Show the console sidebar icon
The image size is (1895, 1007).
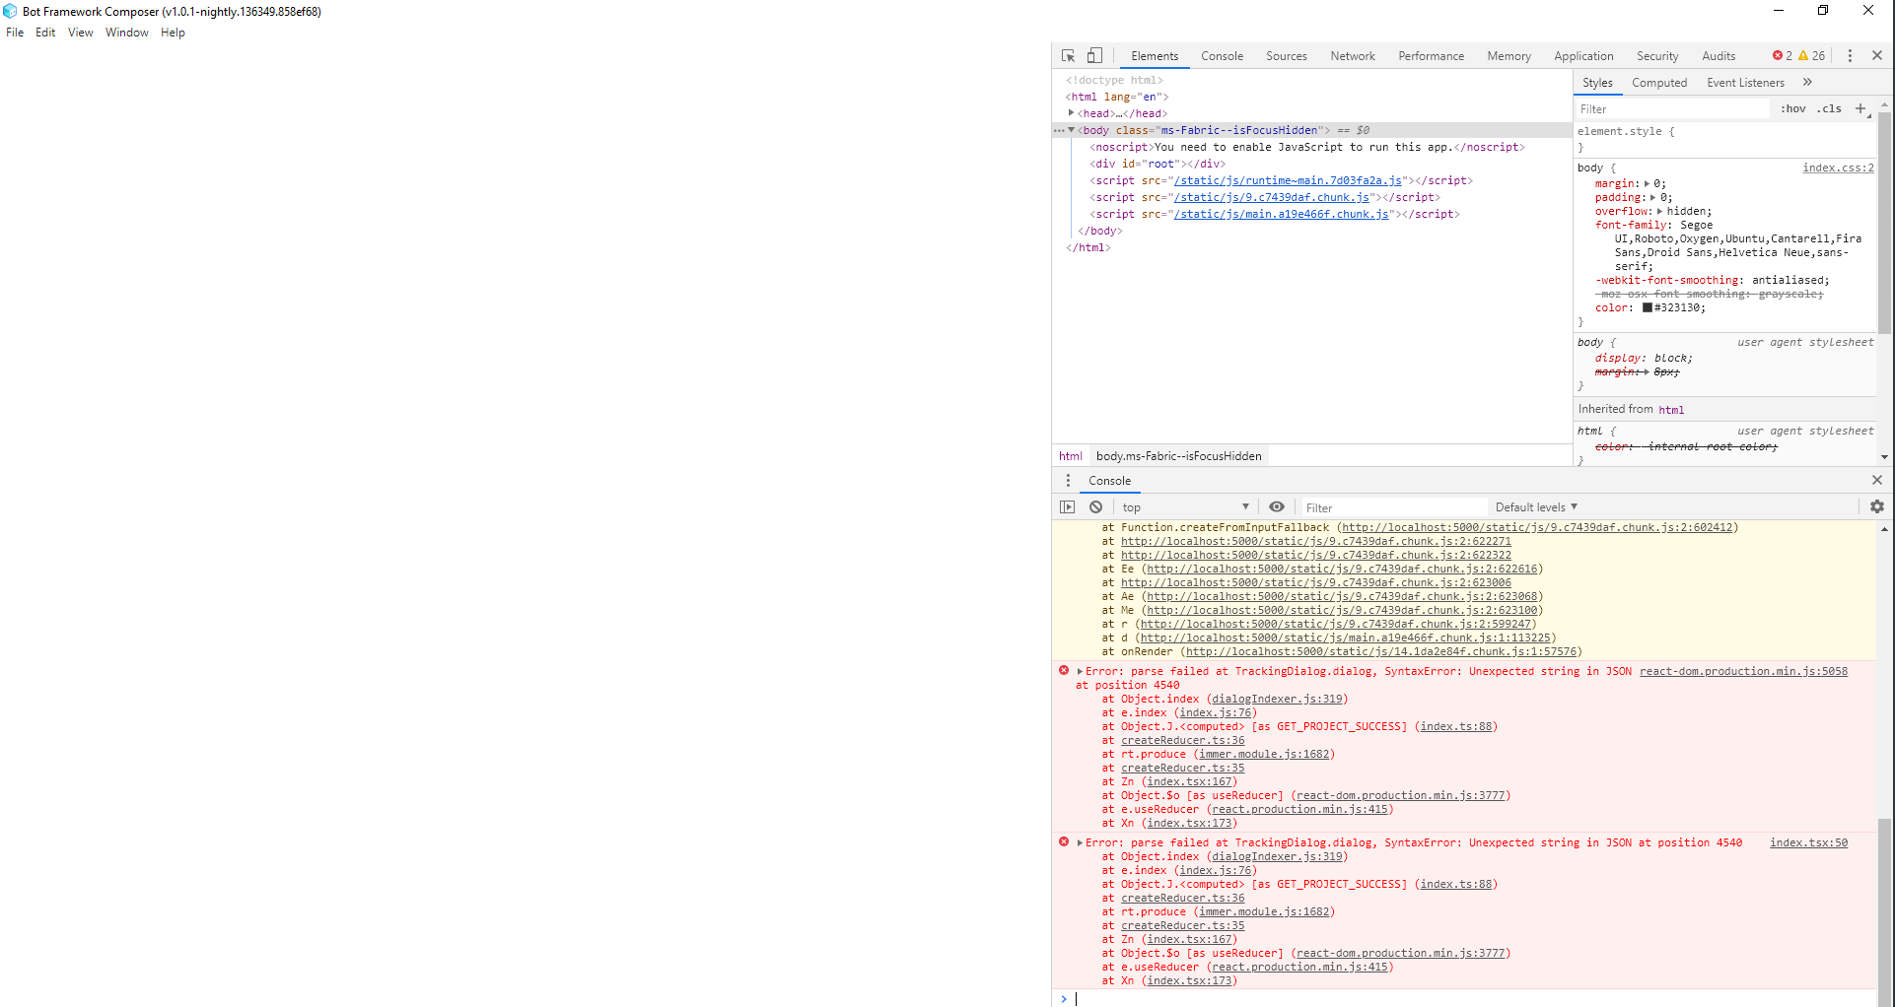pyautogui.click(x=1067, y=506)
